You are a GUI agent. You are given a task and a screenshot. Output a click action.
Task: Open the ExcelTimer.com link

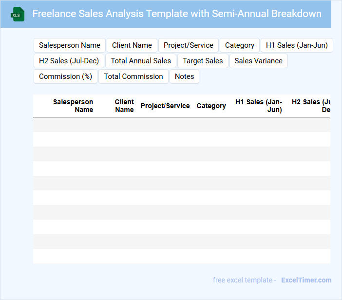point(306,280)
